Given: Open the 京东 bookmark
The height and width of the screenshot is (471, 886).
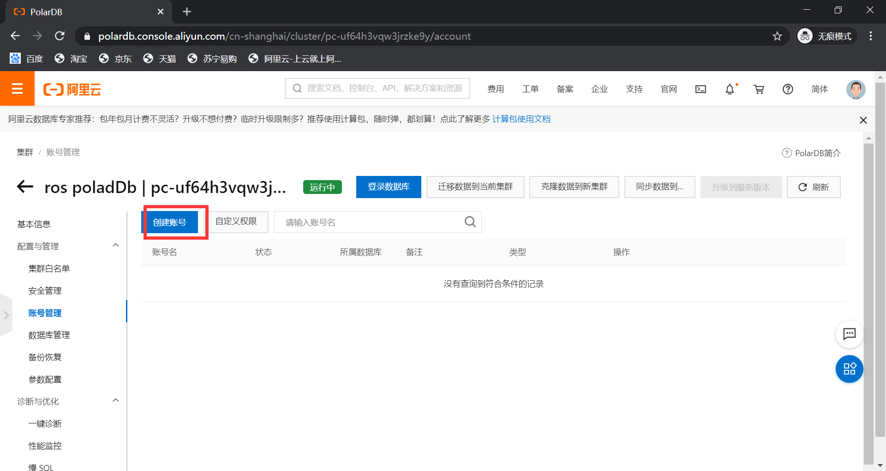Looking at the screenshot, I should coord(115,59).
